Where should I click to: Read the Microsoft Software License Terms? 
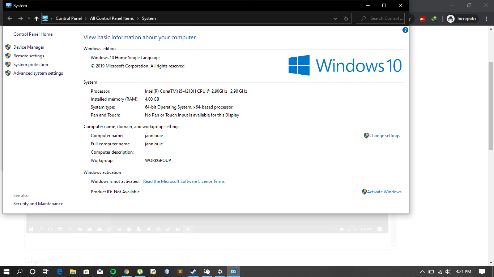tap(184, 181)
